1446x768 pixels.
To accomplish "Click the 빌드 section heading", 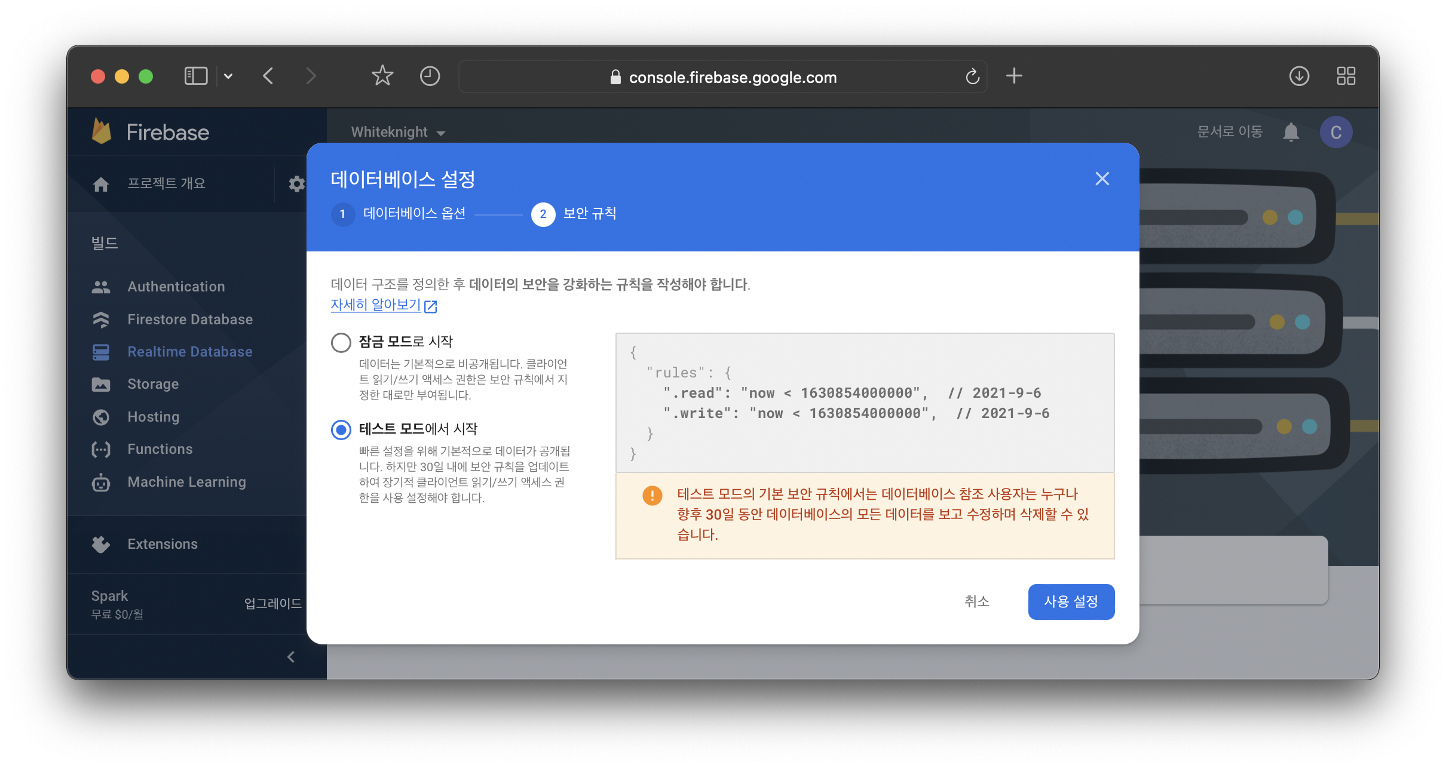I will coord(105,243).
